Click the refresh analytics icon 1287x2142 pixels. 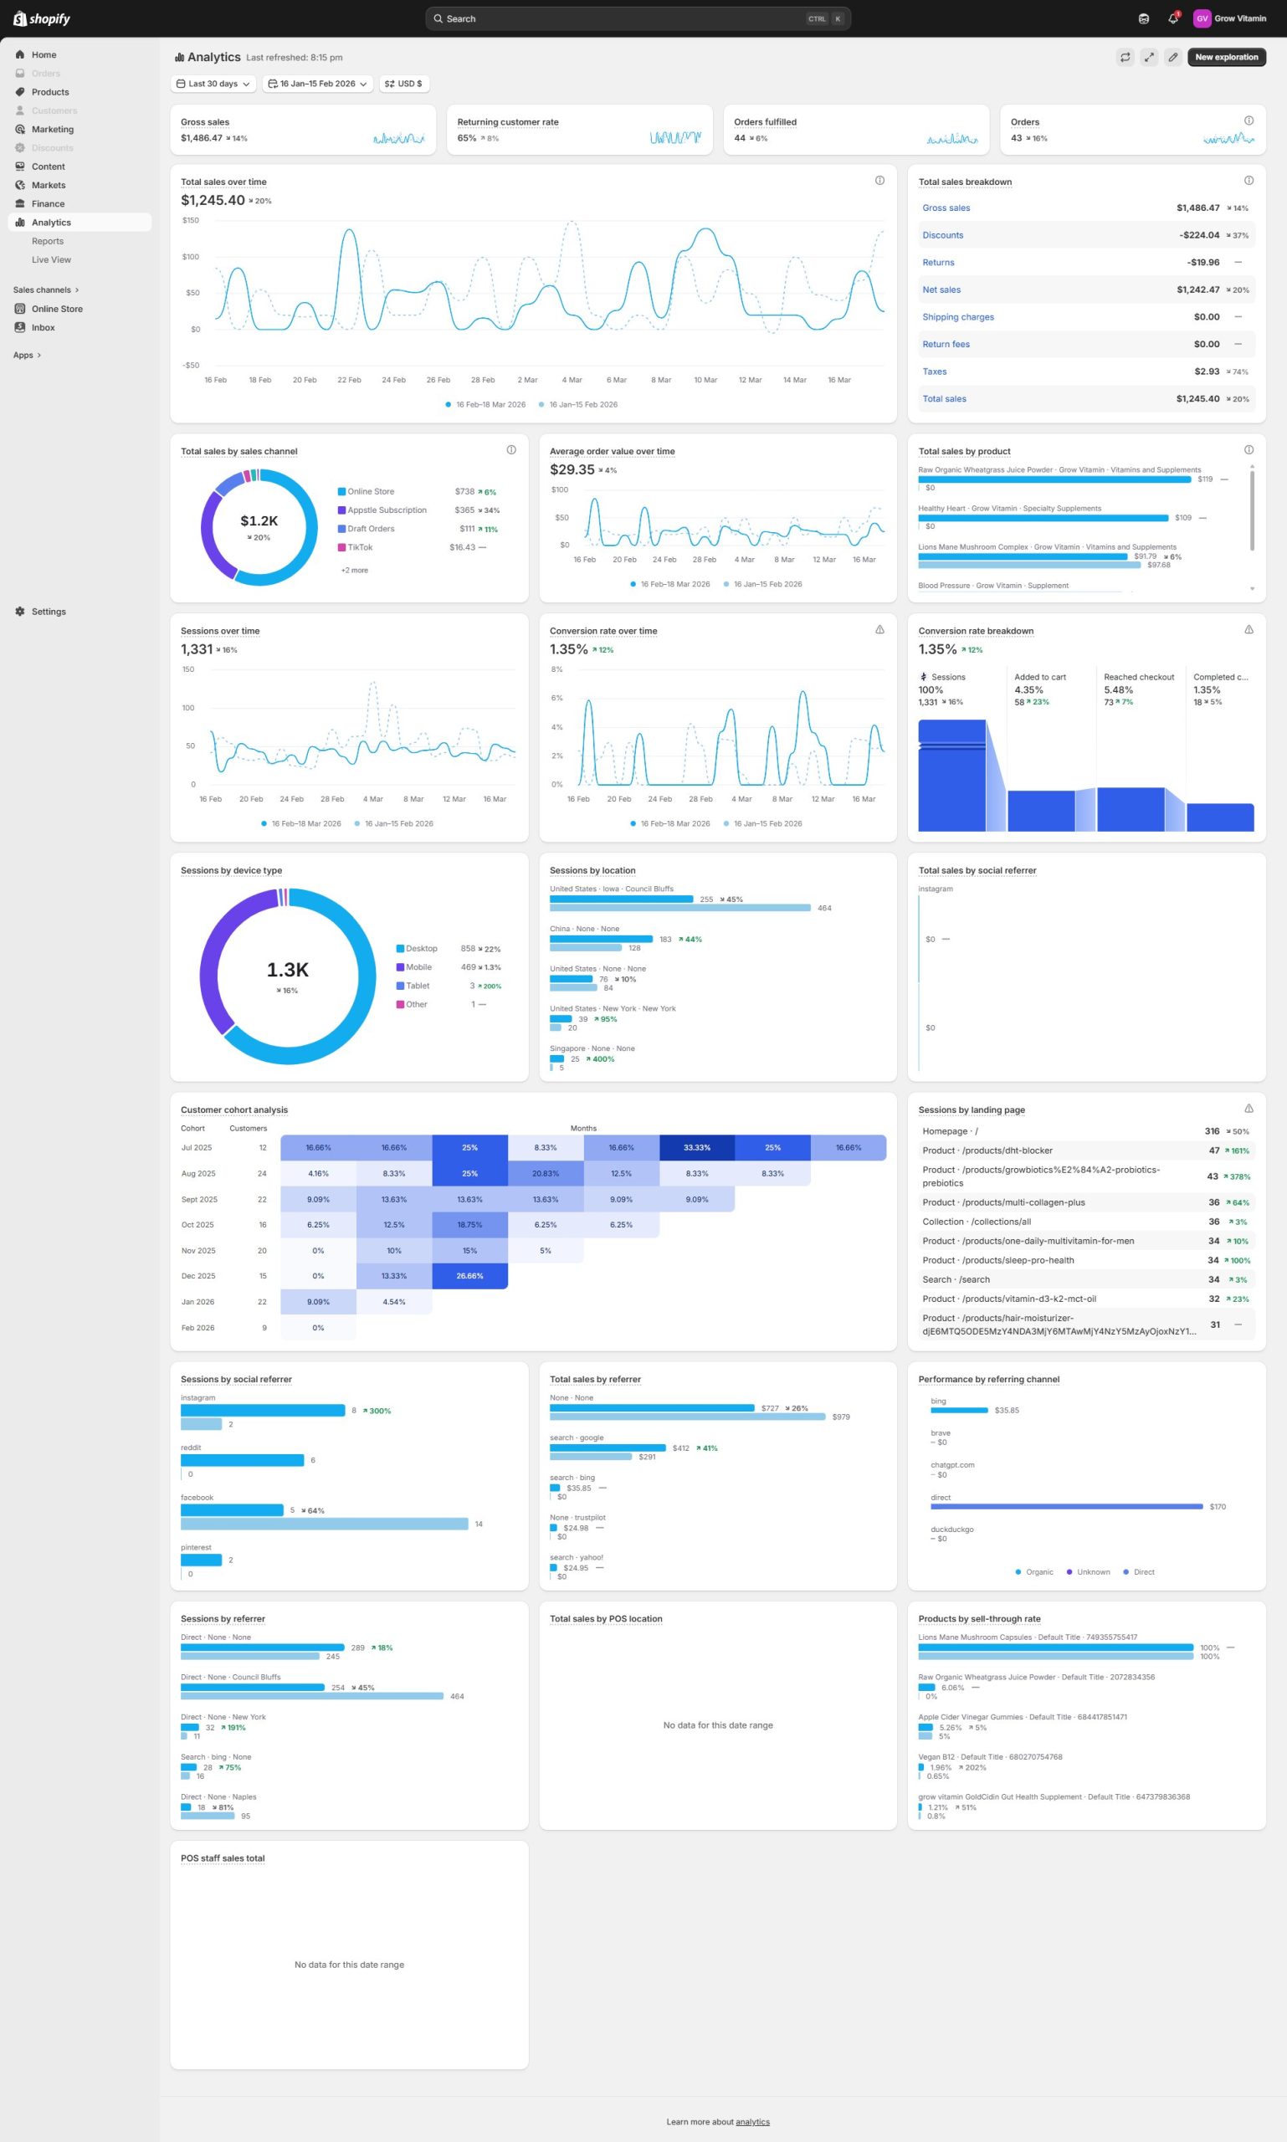tap(1125, 57)
